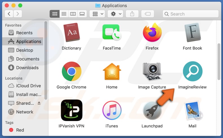Switch to list view

coord(64,14)
